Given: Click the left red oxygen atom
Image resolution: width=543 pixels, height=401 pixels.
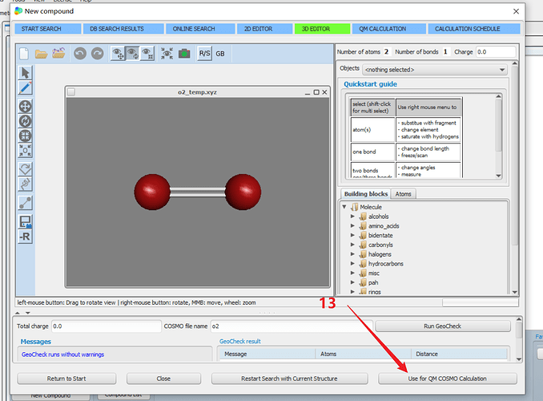Looking at the screenshot, I should click(x=152, y=192).
